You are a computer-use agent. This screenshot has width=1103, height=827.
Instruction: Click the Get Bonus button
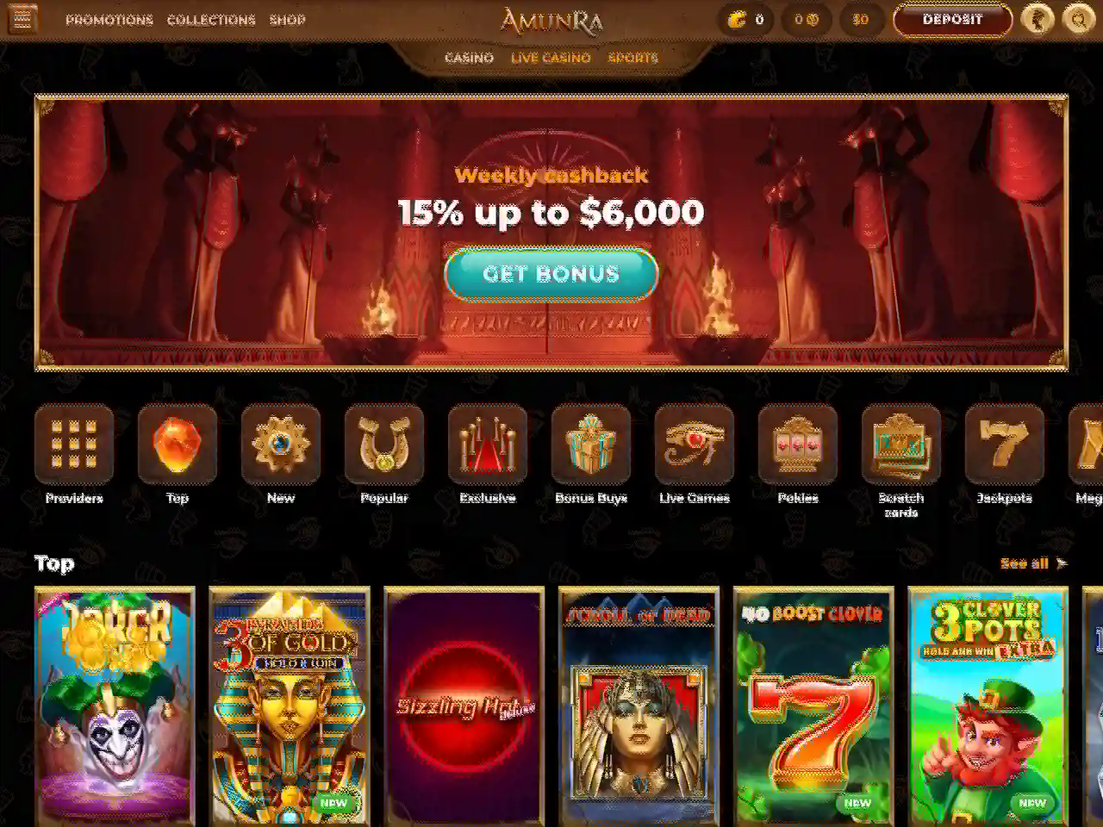tap(551, 274)
